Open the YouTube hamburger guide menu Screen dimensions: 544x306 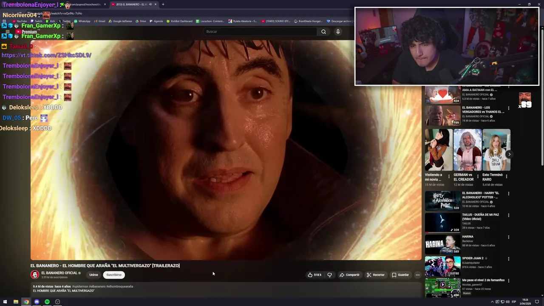coord(7,32)
